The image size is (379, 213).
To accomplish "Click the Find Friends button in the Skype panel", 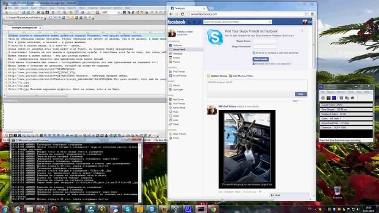I will click(x=261, y=59).
